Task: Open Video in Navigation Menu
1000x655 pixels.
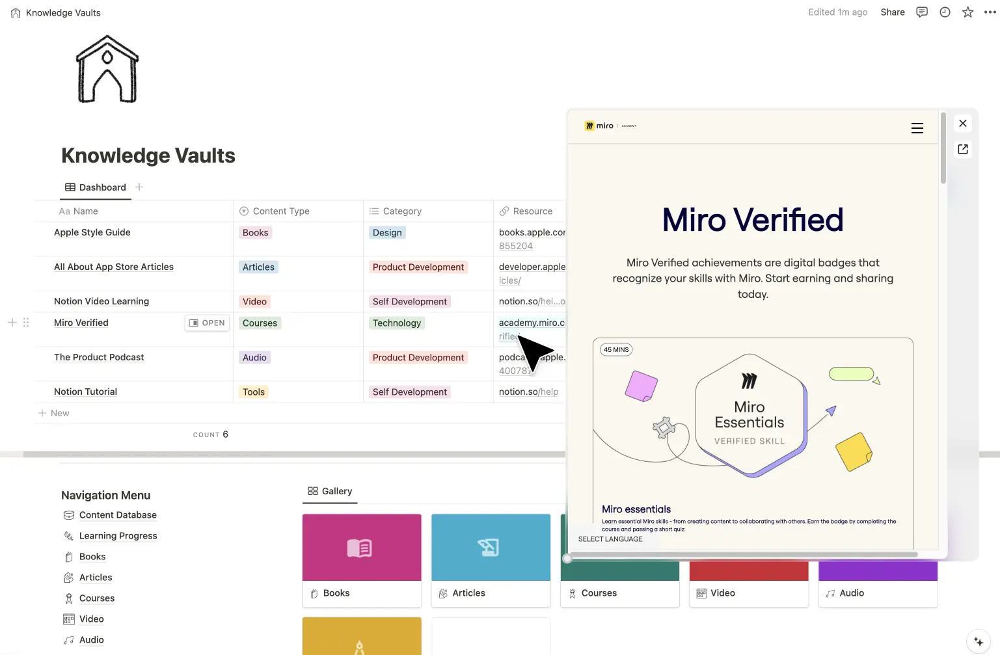Action: coord(92,619)
